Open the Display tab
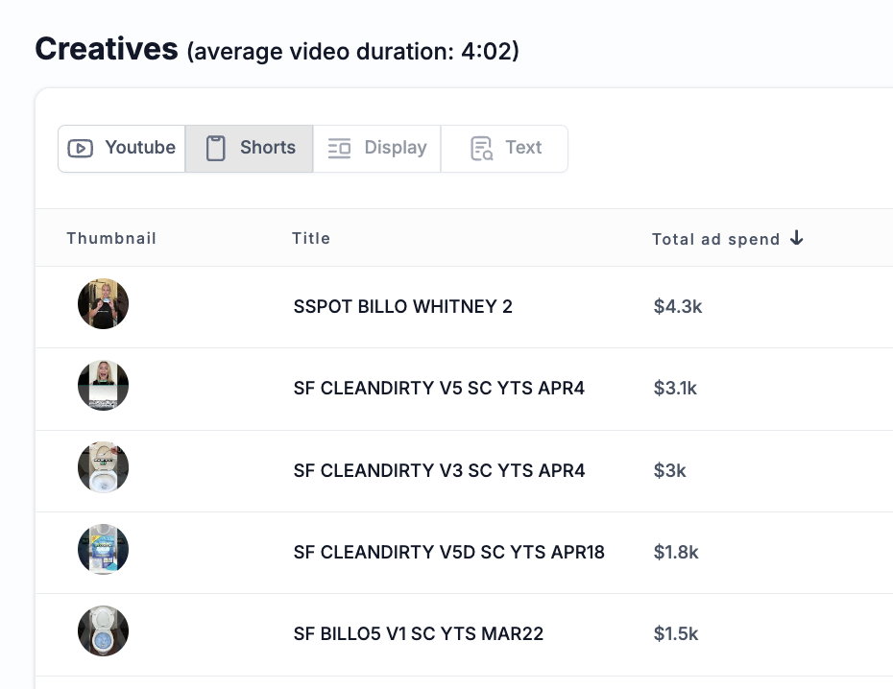893x689 pixels. click(x=376, y=149)
